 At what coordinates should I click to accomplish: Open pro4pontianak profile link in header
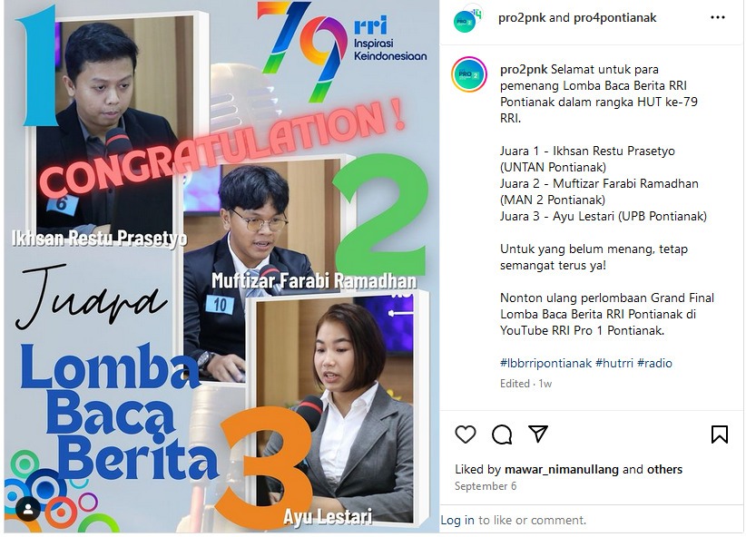[x=614, y=18]
